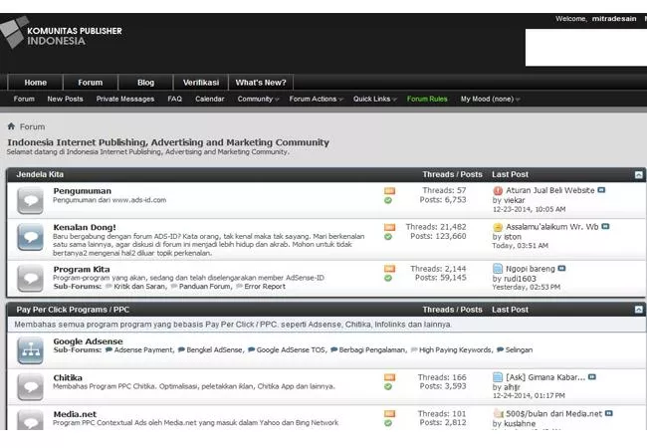The width and height of the screenshot is (647, 448).
Task: Open the Error Report sub-forum
Action: coord(265,287)
